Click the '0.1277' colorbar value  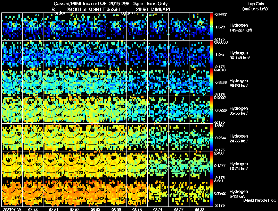coord(220,166)
